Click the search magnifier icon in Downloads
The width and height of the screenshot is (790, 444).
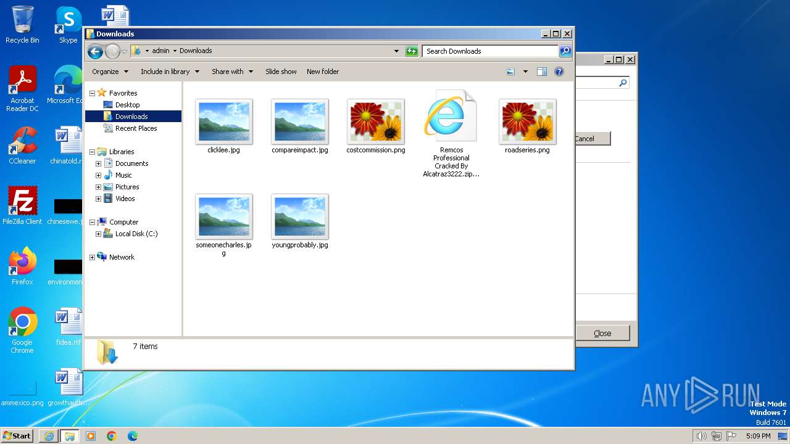click(x=565, y=51)
